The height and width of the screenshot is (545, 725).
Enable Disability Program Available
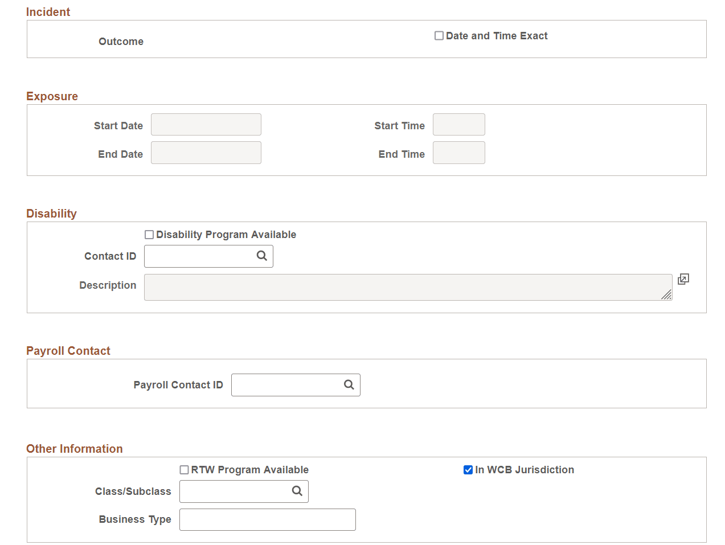[x=149, y=234]
